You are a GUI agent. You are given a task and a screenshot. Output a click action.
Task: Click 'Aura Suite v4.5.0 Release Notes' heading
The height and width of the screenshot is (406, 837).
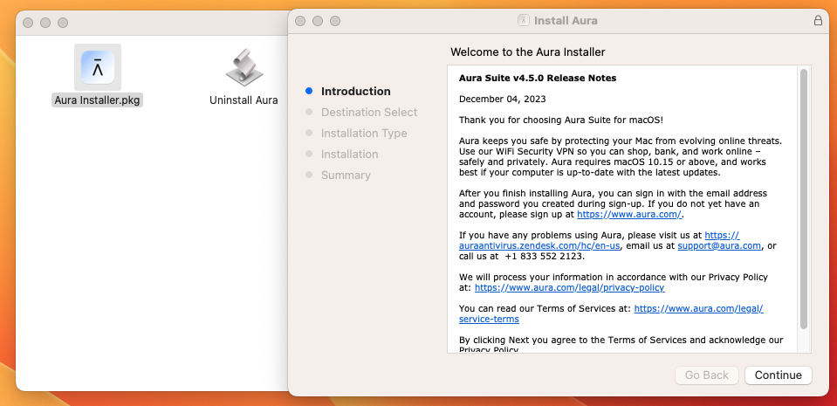538,78
